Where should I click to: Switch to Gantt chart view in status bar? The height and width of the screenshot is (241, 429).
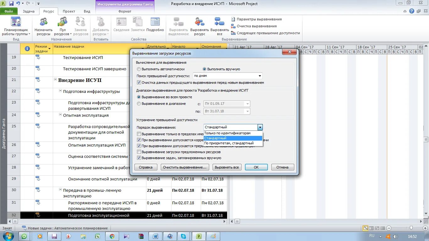point(366,228)
